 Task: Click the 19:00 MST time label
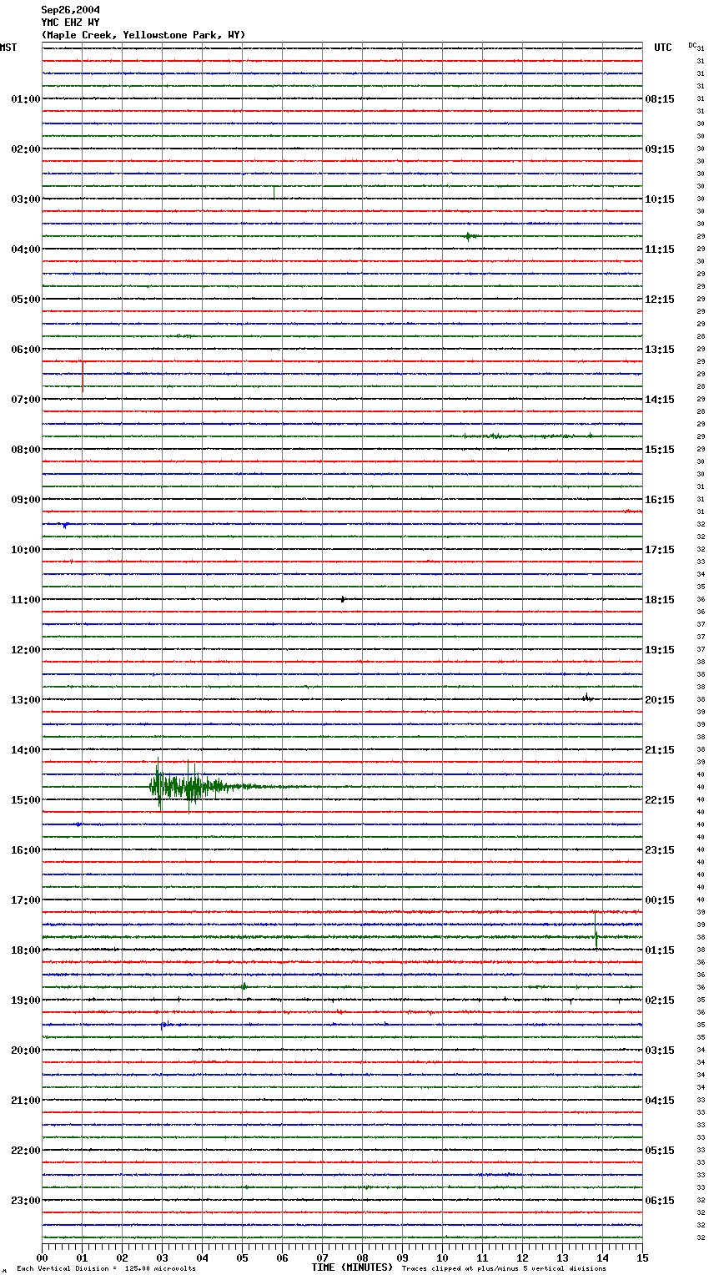point(26,1000)
